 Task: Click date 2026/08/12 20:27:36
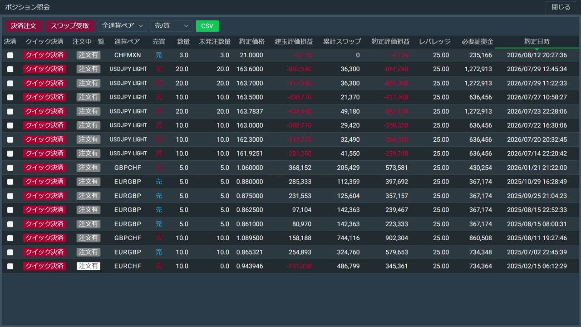tap(537, 55)
